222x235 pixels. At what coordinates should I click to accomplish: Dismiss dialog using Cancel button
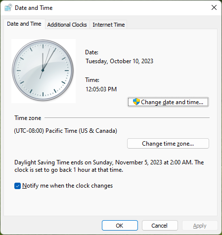click(160, 226)
